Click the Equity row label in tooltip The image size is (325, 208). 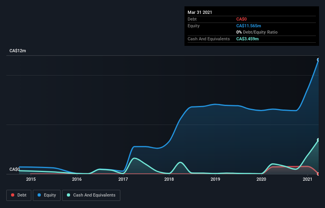(194, 26)
